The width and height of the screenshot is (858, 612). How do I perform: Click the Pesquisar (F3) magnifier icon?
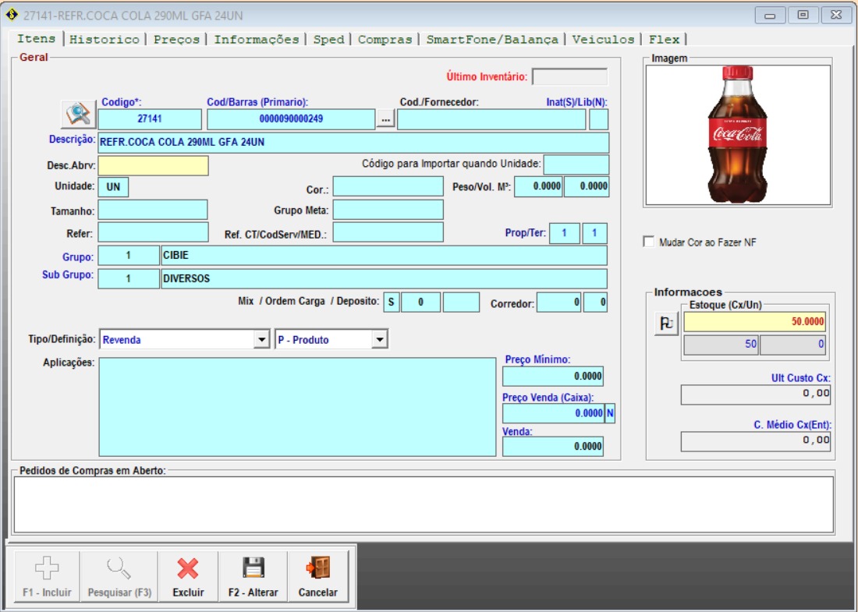[119, 569]
